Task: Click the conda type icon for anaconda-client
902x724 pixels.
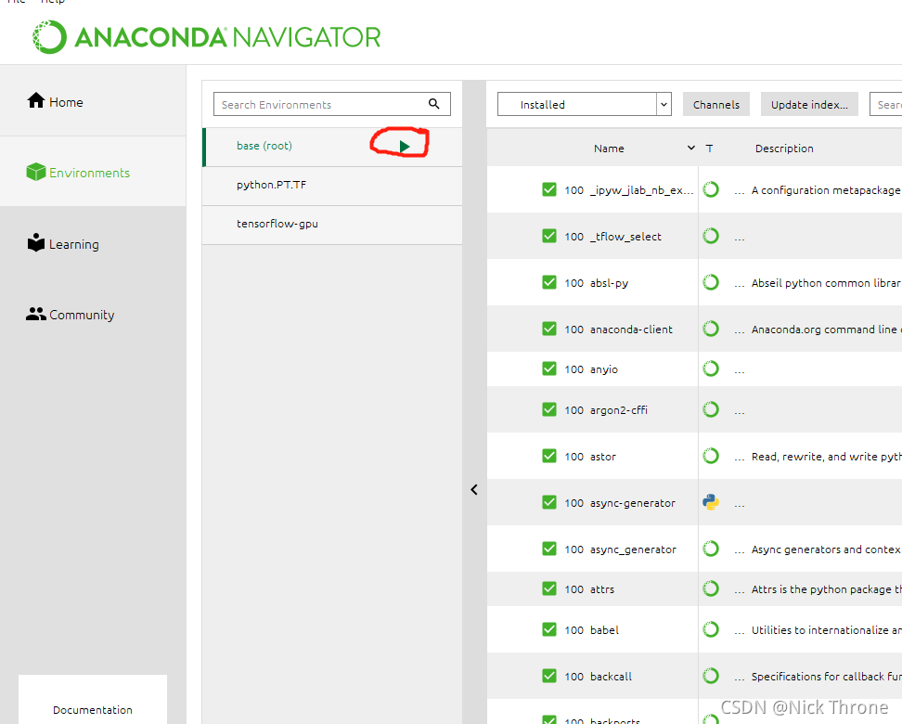Action: point(711,329)
